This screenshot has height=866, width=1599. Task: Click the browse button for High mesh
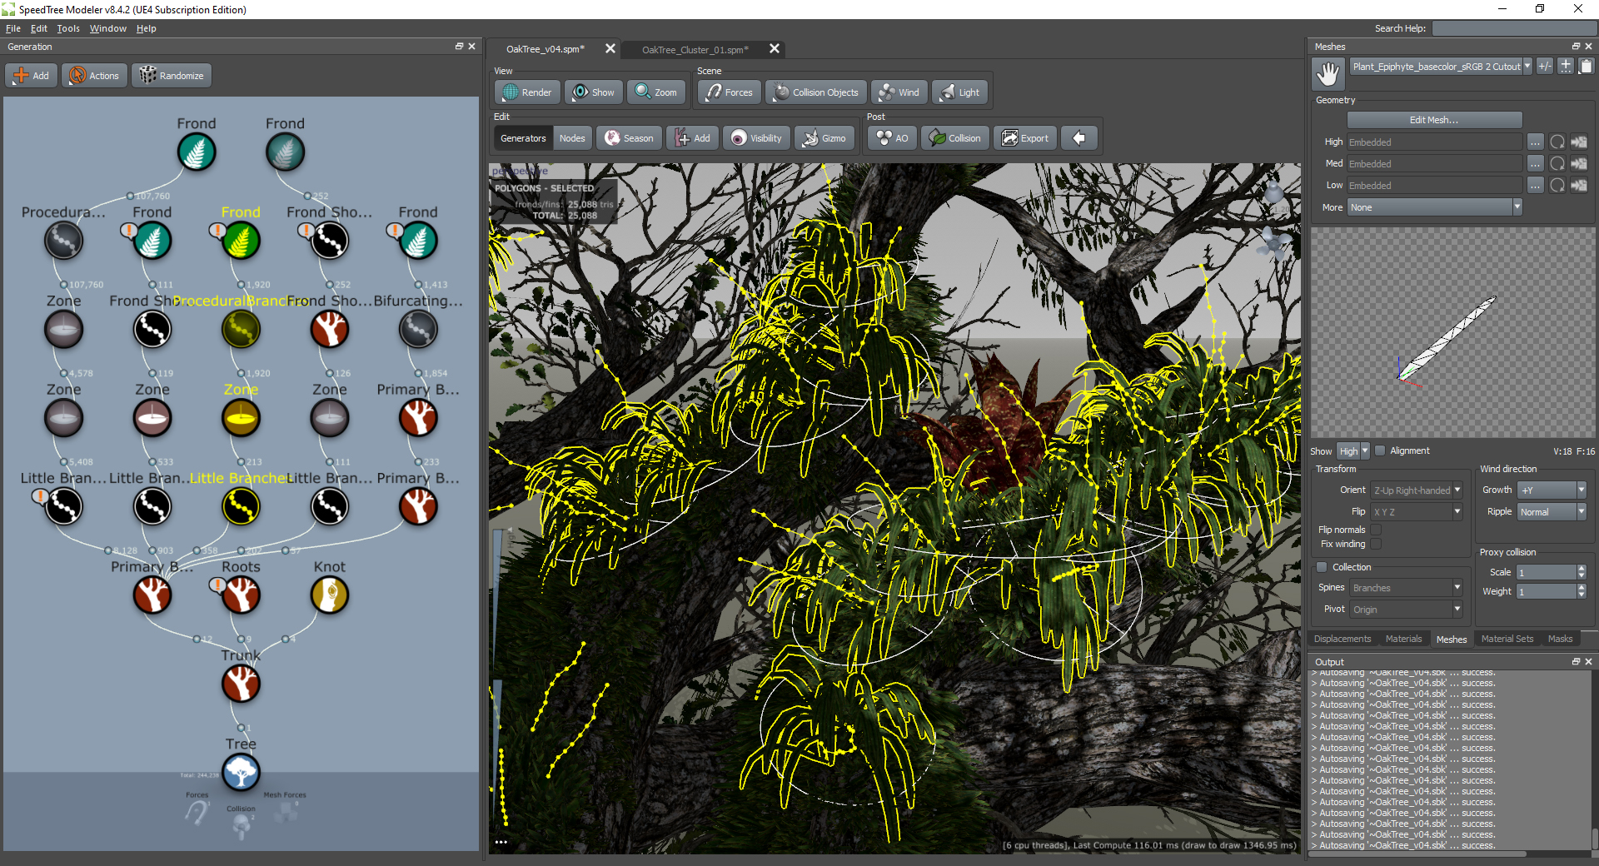[x=1535, y=142]
